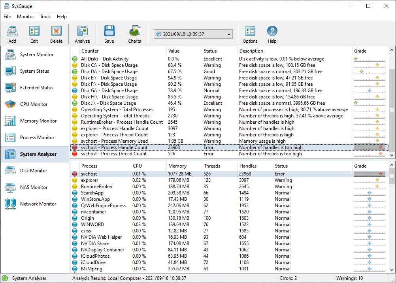Click the counters list scroll down arrow

point(392,155)
